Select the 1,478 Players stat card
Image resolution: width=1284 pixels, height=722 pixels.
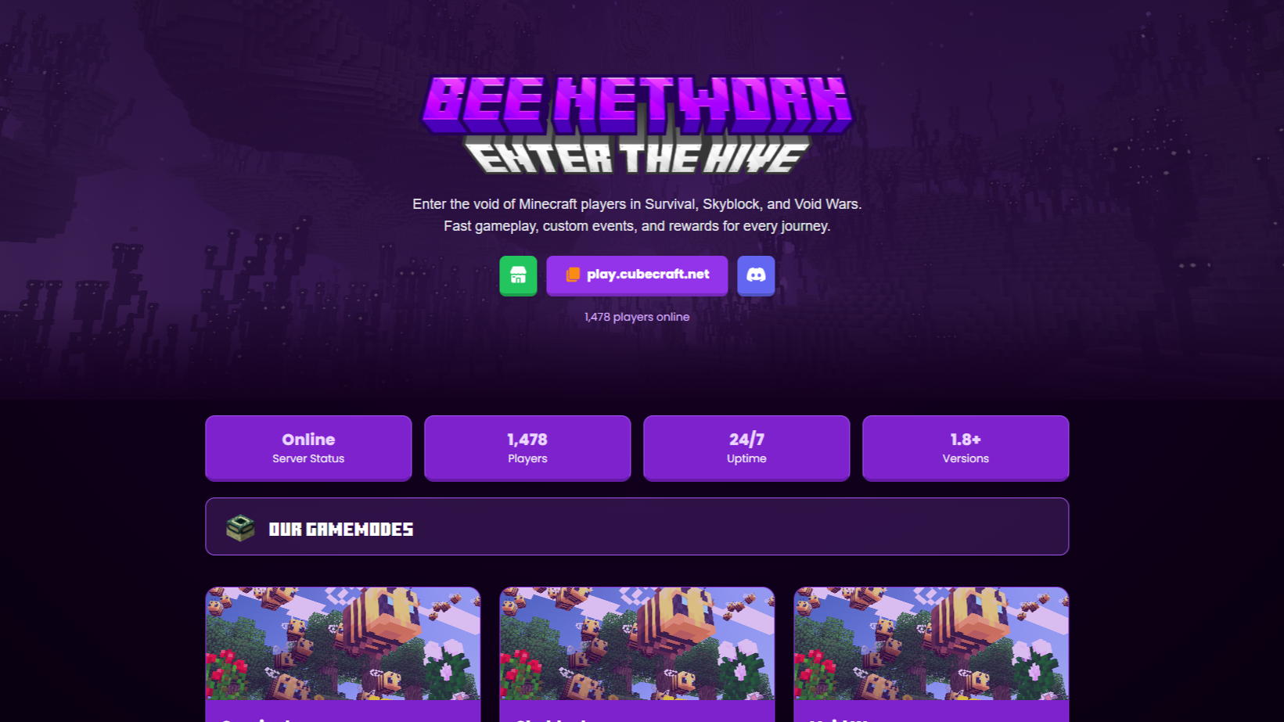point(527,447)
